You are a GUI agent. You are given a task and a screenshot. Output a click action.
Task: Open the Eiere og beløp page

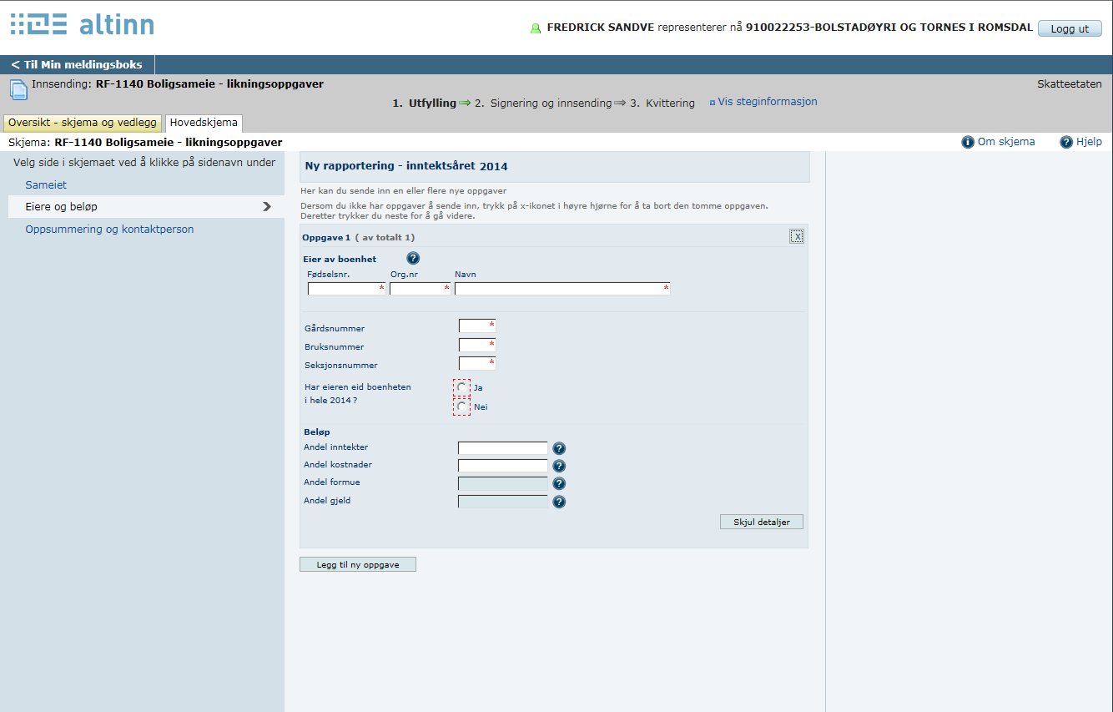coord(146,206)
